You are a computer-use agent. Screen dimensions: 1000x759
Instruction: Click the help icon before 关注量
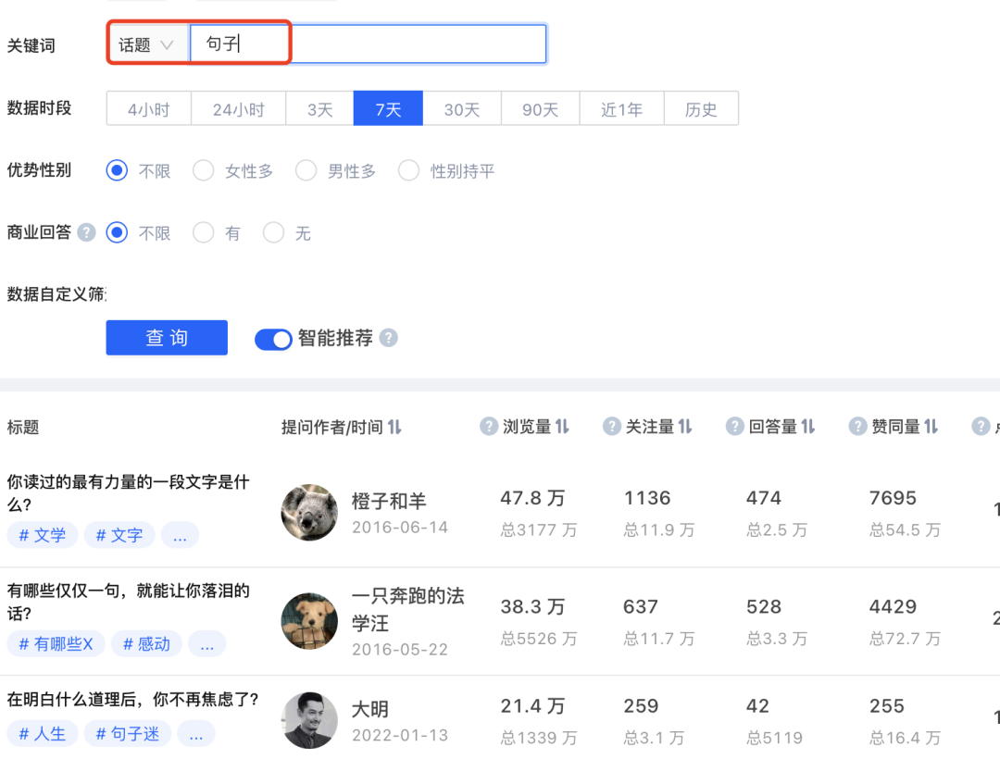pos(612,427)
